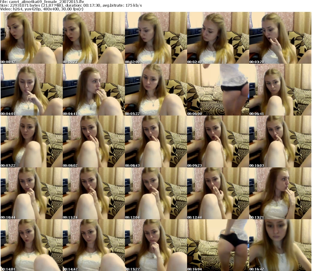Image resolution: width=312 pixels, height=271 pixels.
Task: Click the header line starting with "File:"
Action: [x=42, y=2]
